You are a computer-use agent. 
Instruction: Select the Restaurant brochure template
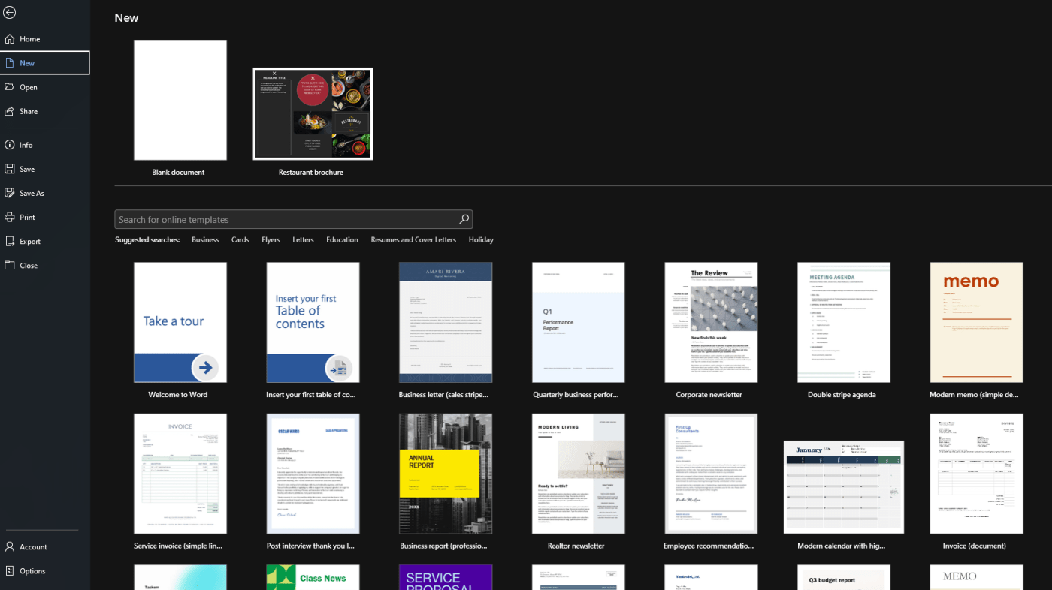point(313,114)
